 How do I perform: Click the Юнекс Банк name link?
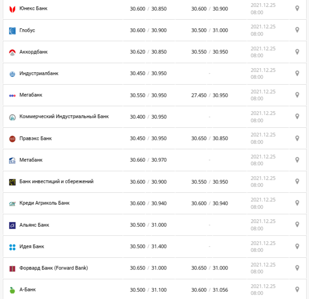(x=33, y=9)
